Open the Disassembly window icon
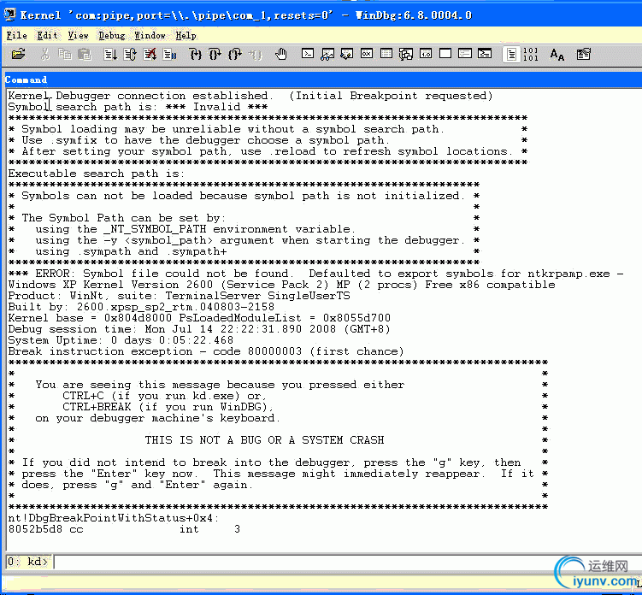Image resolution: width=642 pixels, height=595 pixels. (x=426, y=54)
